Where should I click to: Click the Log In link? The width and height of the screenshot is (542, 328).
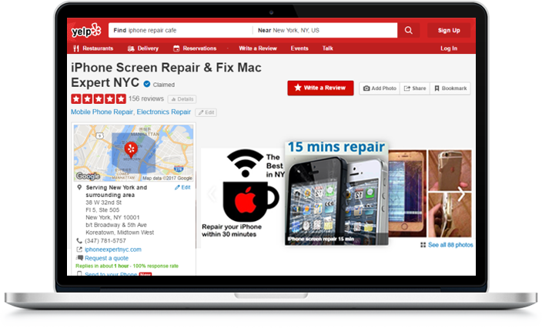point(449,49)
